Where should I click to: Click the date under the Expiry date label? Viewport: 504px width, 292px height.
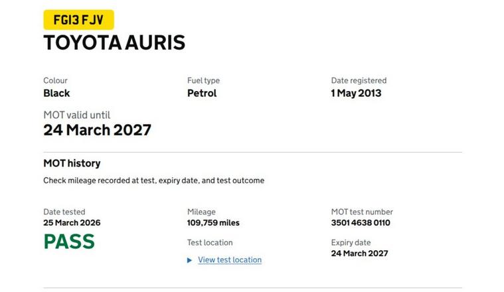(x=359, y=254)
